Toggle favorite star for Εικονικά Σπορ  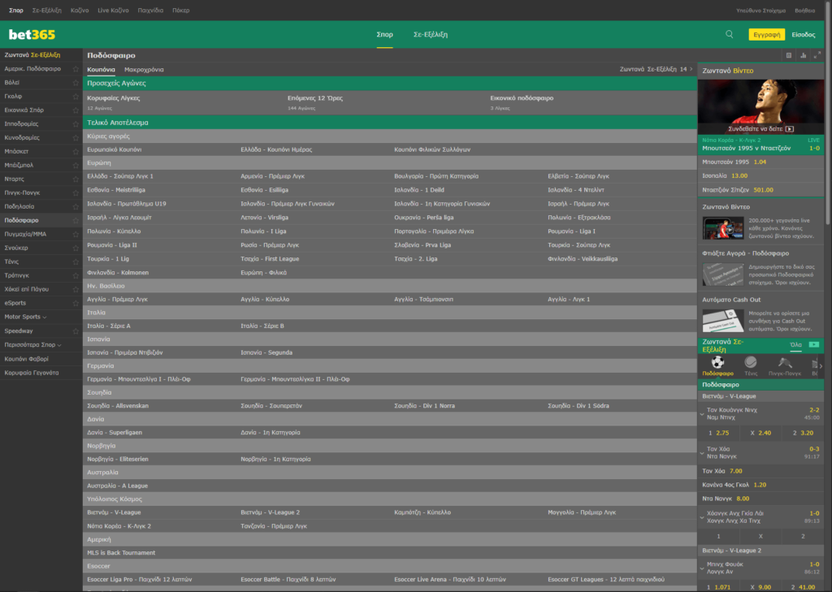(x=76, y=110)
